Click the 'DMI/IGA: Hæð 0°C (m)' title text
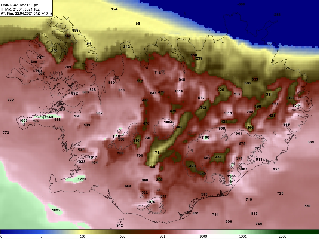 [20, 5]
